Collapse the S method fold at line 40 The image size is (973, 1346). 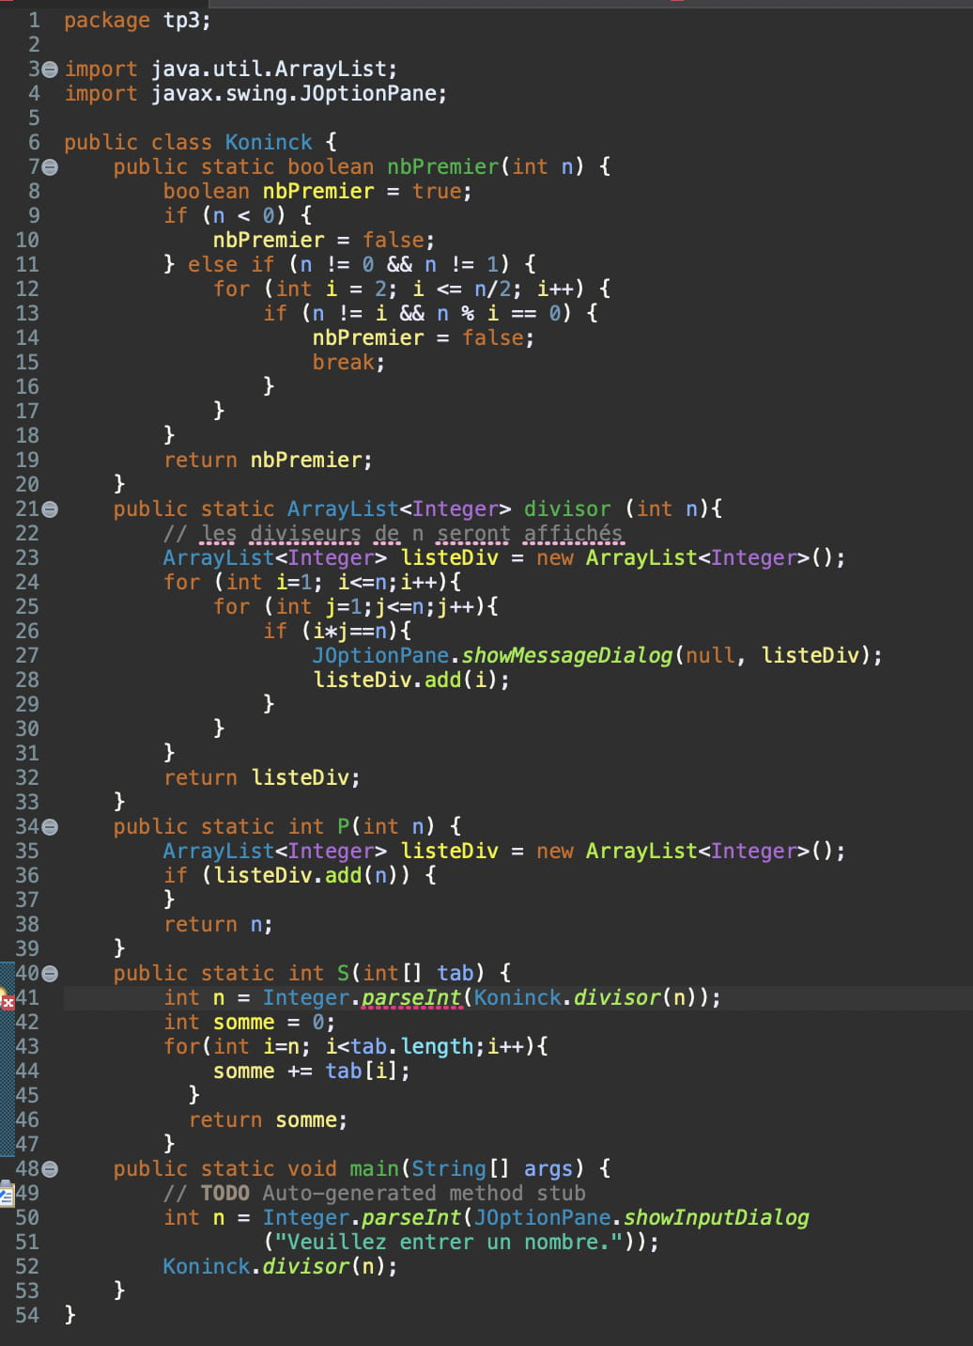click(50, 974)
